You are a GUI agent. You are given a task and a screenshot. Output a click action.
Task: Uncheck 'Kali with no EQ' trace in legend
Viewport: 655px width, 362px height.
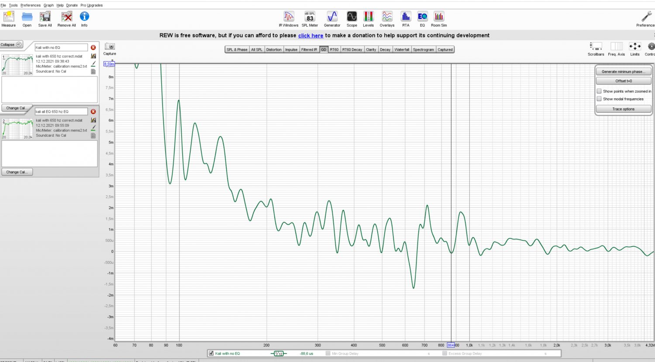click(211, 353)
